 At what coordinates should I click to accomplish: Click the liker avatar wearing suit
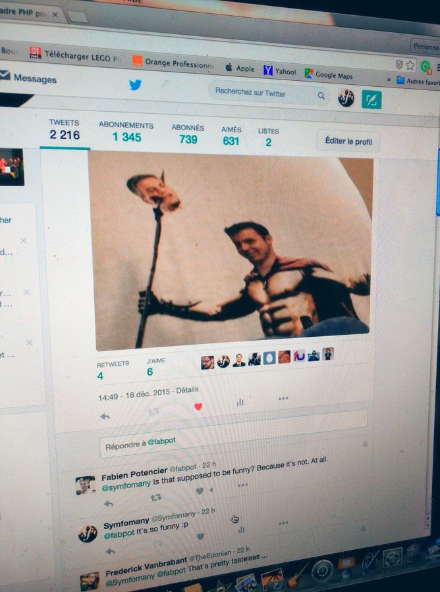tap(238, 360)
